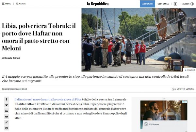The width and height of the screenshot is (196, 132).
Task: Follow link about Pilos sea disaster
Action: (48, 99)
